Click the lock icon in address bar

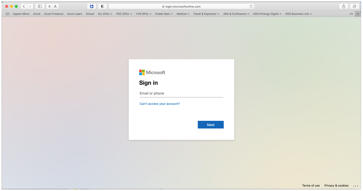click(x=163, y=6)
